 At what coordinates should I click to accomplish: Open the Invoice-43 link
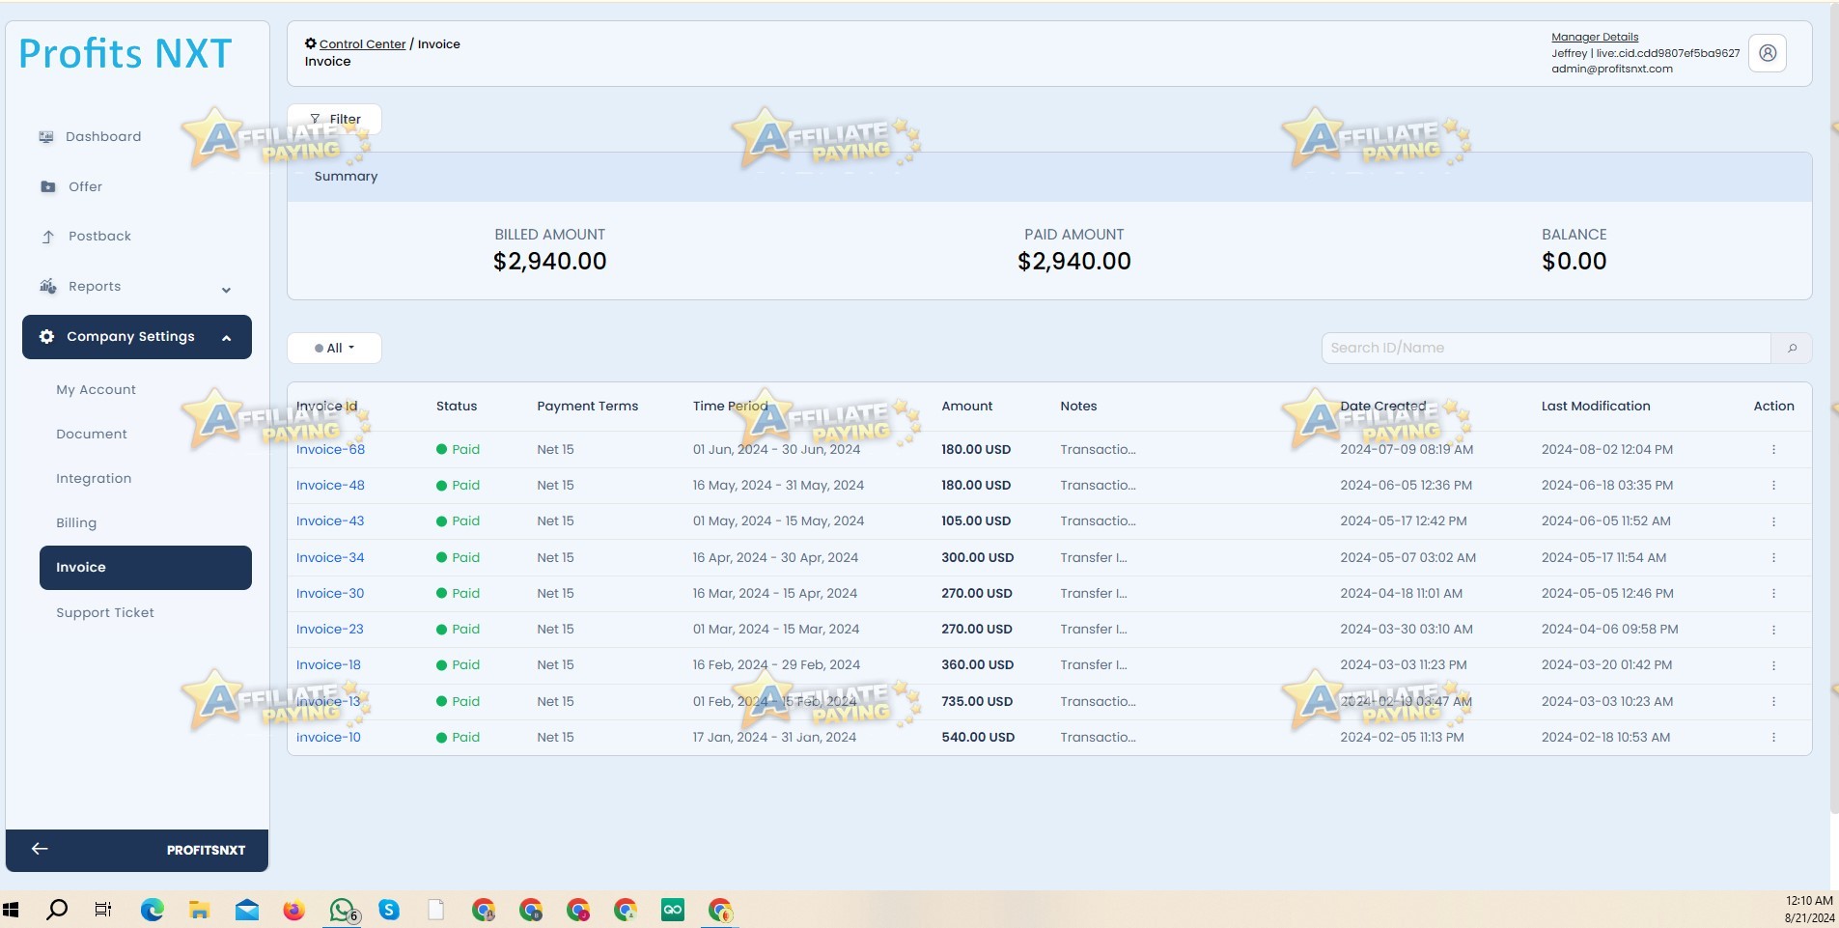tap(330, 520)
